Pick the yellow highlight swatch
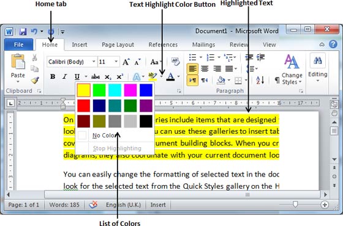 [83, 90]
